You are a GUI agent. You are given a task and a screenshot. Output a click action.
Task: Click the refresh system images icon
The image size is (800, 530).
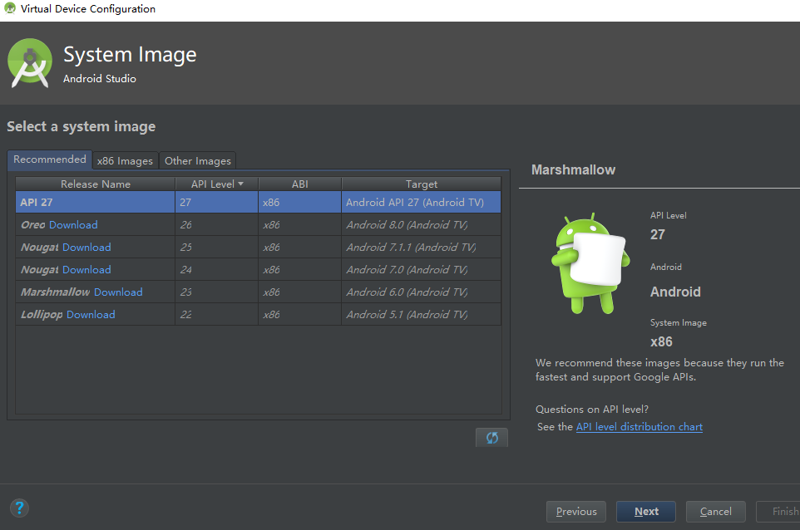(491, 437)
